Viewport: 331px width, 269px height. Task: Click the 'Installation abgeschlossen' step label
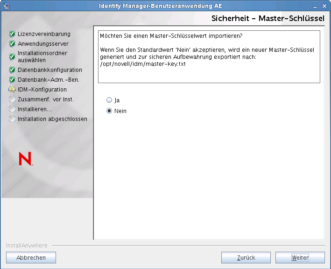[52, 119]
